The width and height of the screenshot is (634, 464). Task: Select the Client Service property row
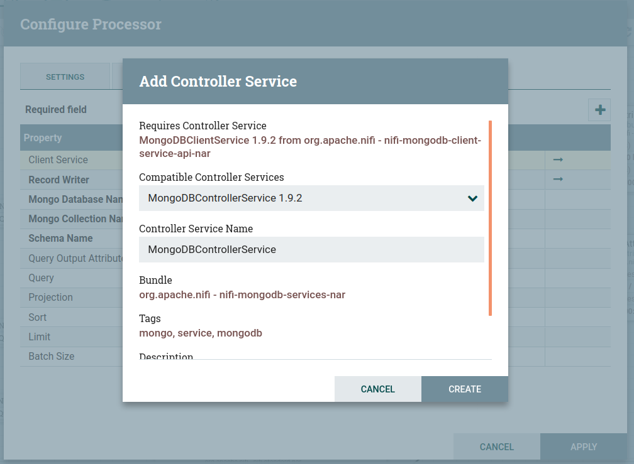(x=58, y=160)
